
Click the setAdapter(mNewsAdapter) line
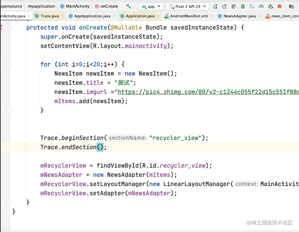point(109,193)
